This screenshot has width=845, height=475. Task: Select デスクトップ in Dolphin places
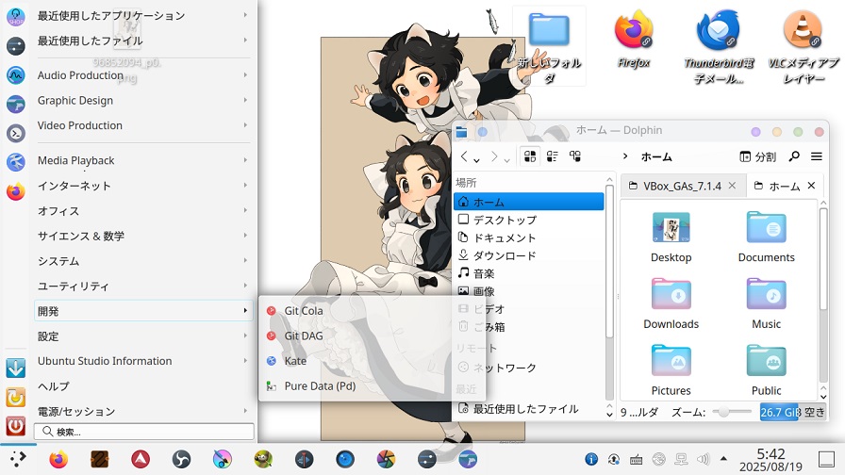(529, 220)
